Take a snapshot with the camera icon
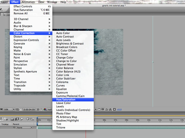Screen dimensions: 185x138 (38, 109)
